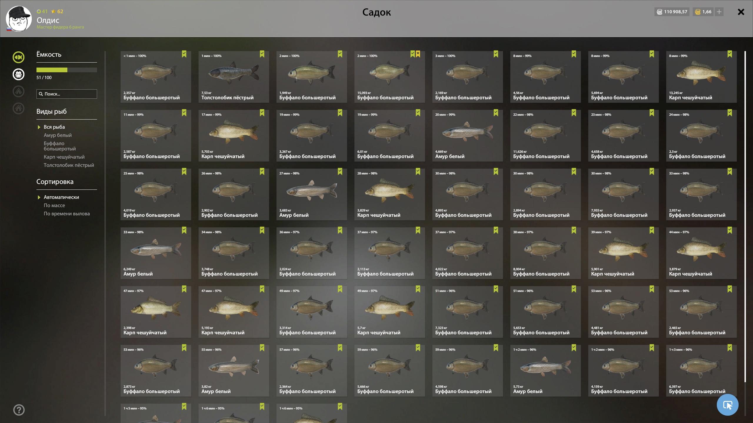This screenshot has width=753, height=423.
Task: Filter fish by Карп чешуйчатый
Action: 64,157
